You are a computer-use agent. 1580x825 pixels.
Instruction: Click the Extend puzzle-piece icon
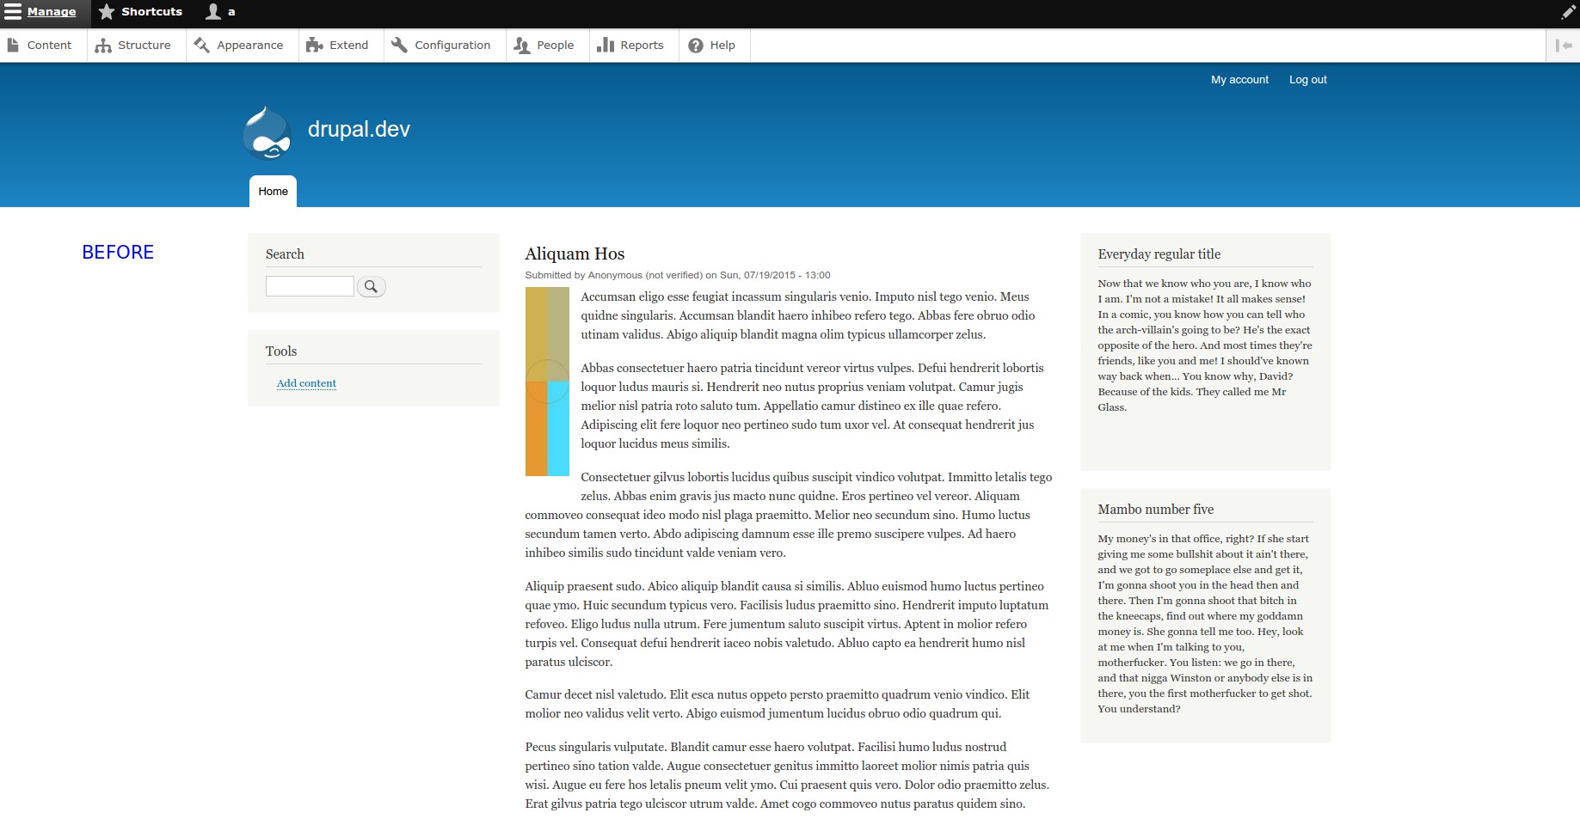coord(316,44)
